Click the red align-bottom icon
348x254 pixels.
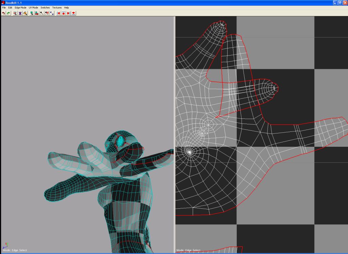point(74,13)
